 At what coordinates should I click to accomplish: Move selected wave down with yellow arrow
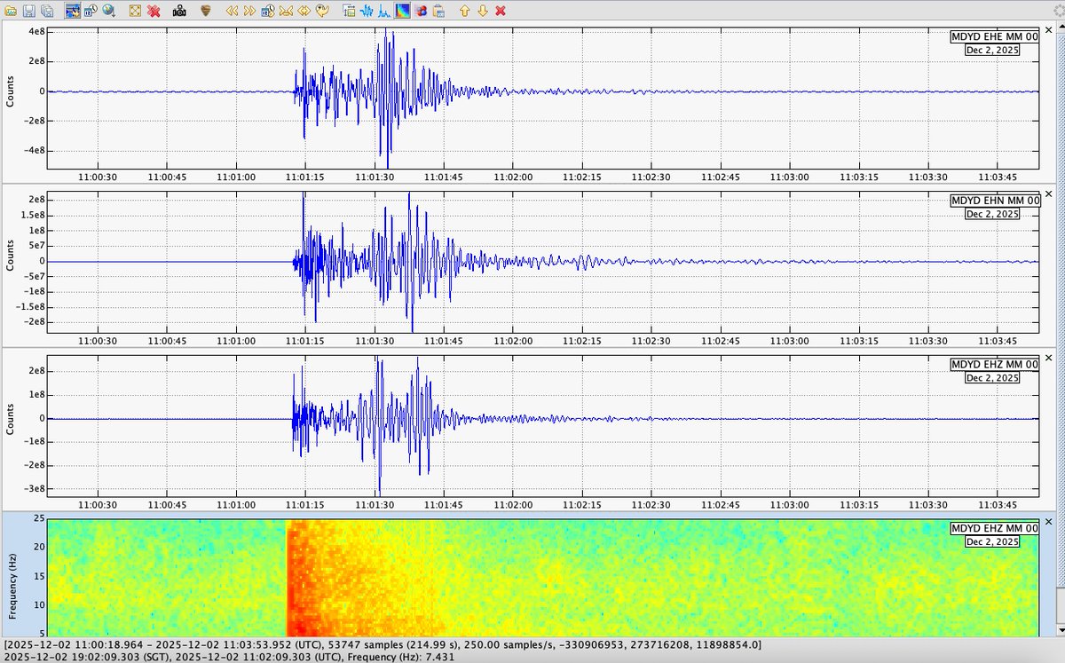pos(483,11)
